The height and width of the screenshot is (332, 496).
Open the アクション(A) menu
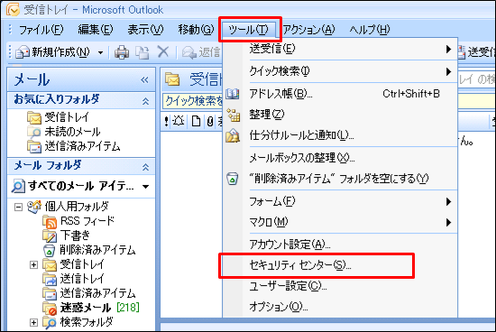coord(308,30)
